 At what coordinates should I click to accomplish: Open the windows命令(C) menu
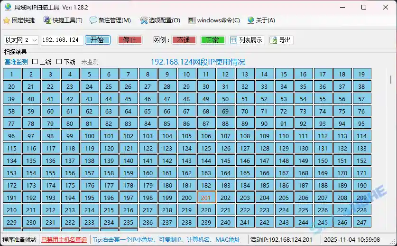tap(214, 20)
